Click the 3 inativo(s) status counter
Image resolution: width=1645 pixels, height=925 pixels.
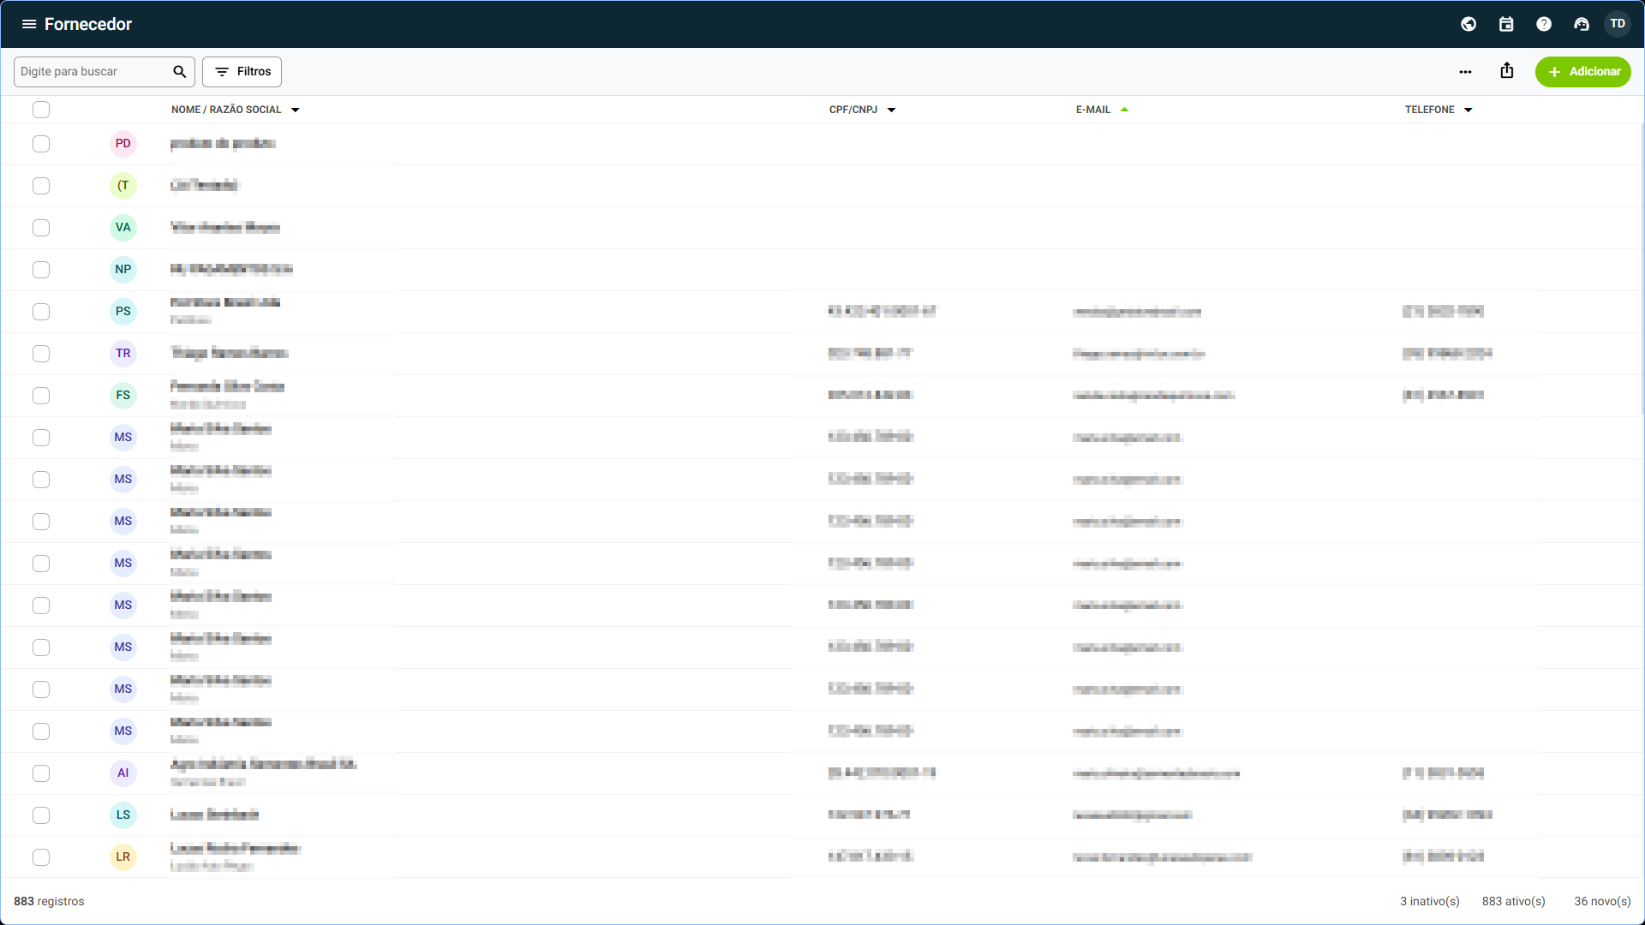pos(1430,901)
